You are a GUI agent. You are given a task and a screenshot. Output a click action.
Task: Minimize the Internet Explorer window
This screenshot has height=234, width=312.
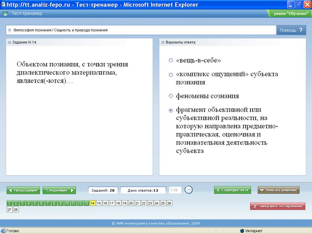291,5
